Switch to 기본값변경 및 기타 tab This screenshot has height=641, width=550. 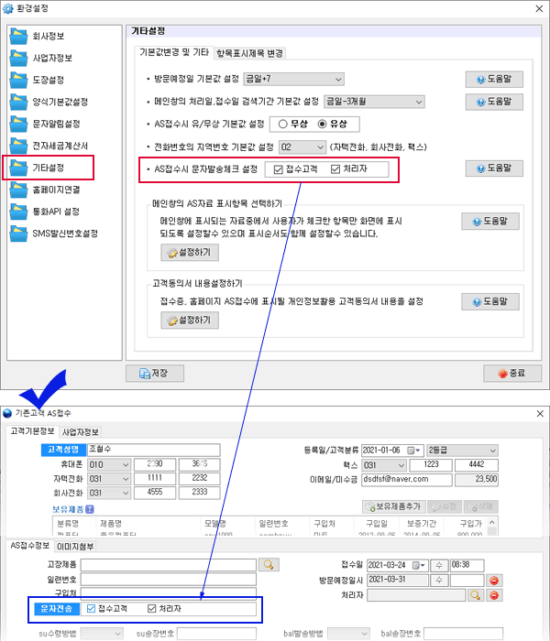point(174,52)
